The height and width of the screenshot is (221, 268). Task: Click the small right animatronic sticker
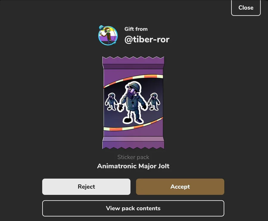pyautogui.click(x=154, y=102)
